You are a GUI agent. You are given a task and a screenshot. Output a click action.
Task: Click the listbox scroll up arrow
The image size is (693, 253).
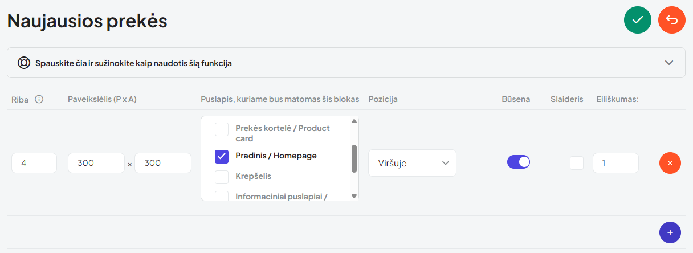[x=354, y=121]
